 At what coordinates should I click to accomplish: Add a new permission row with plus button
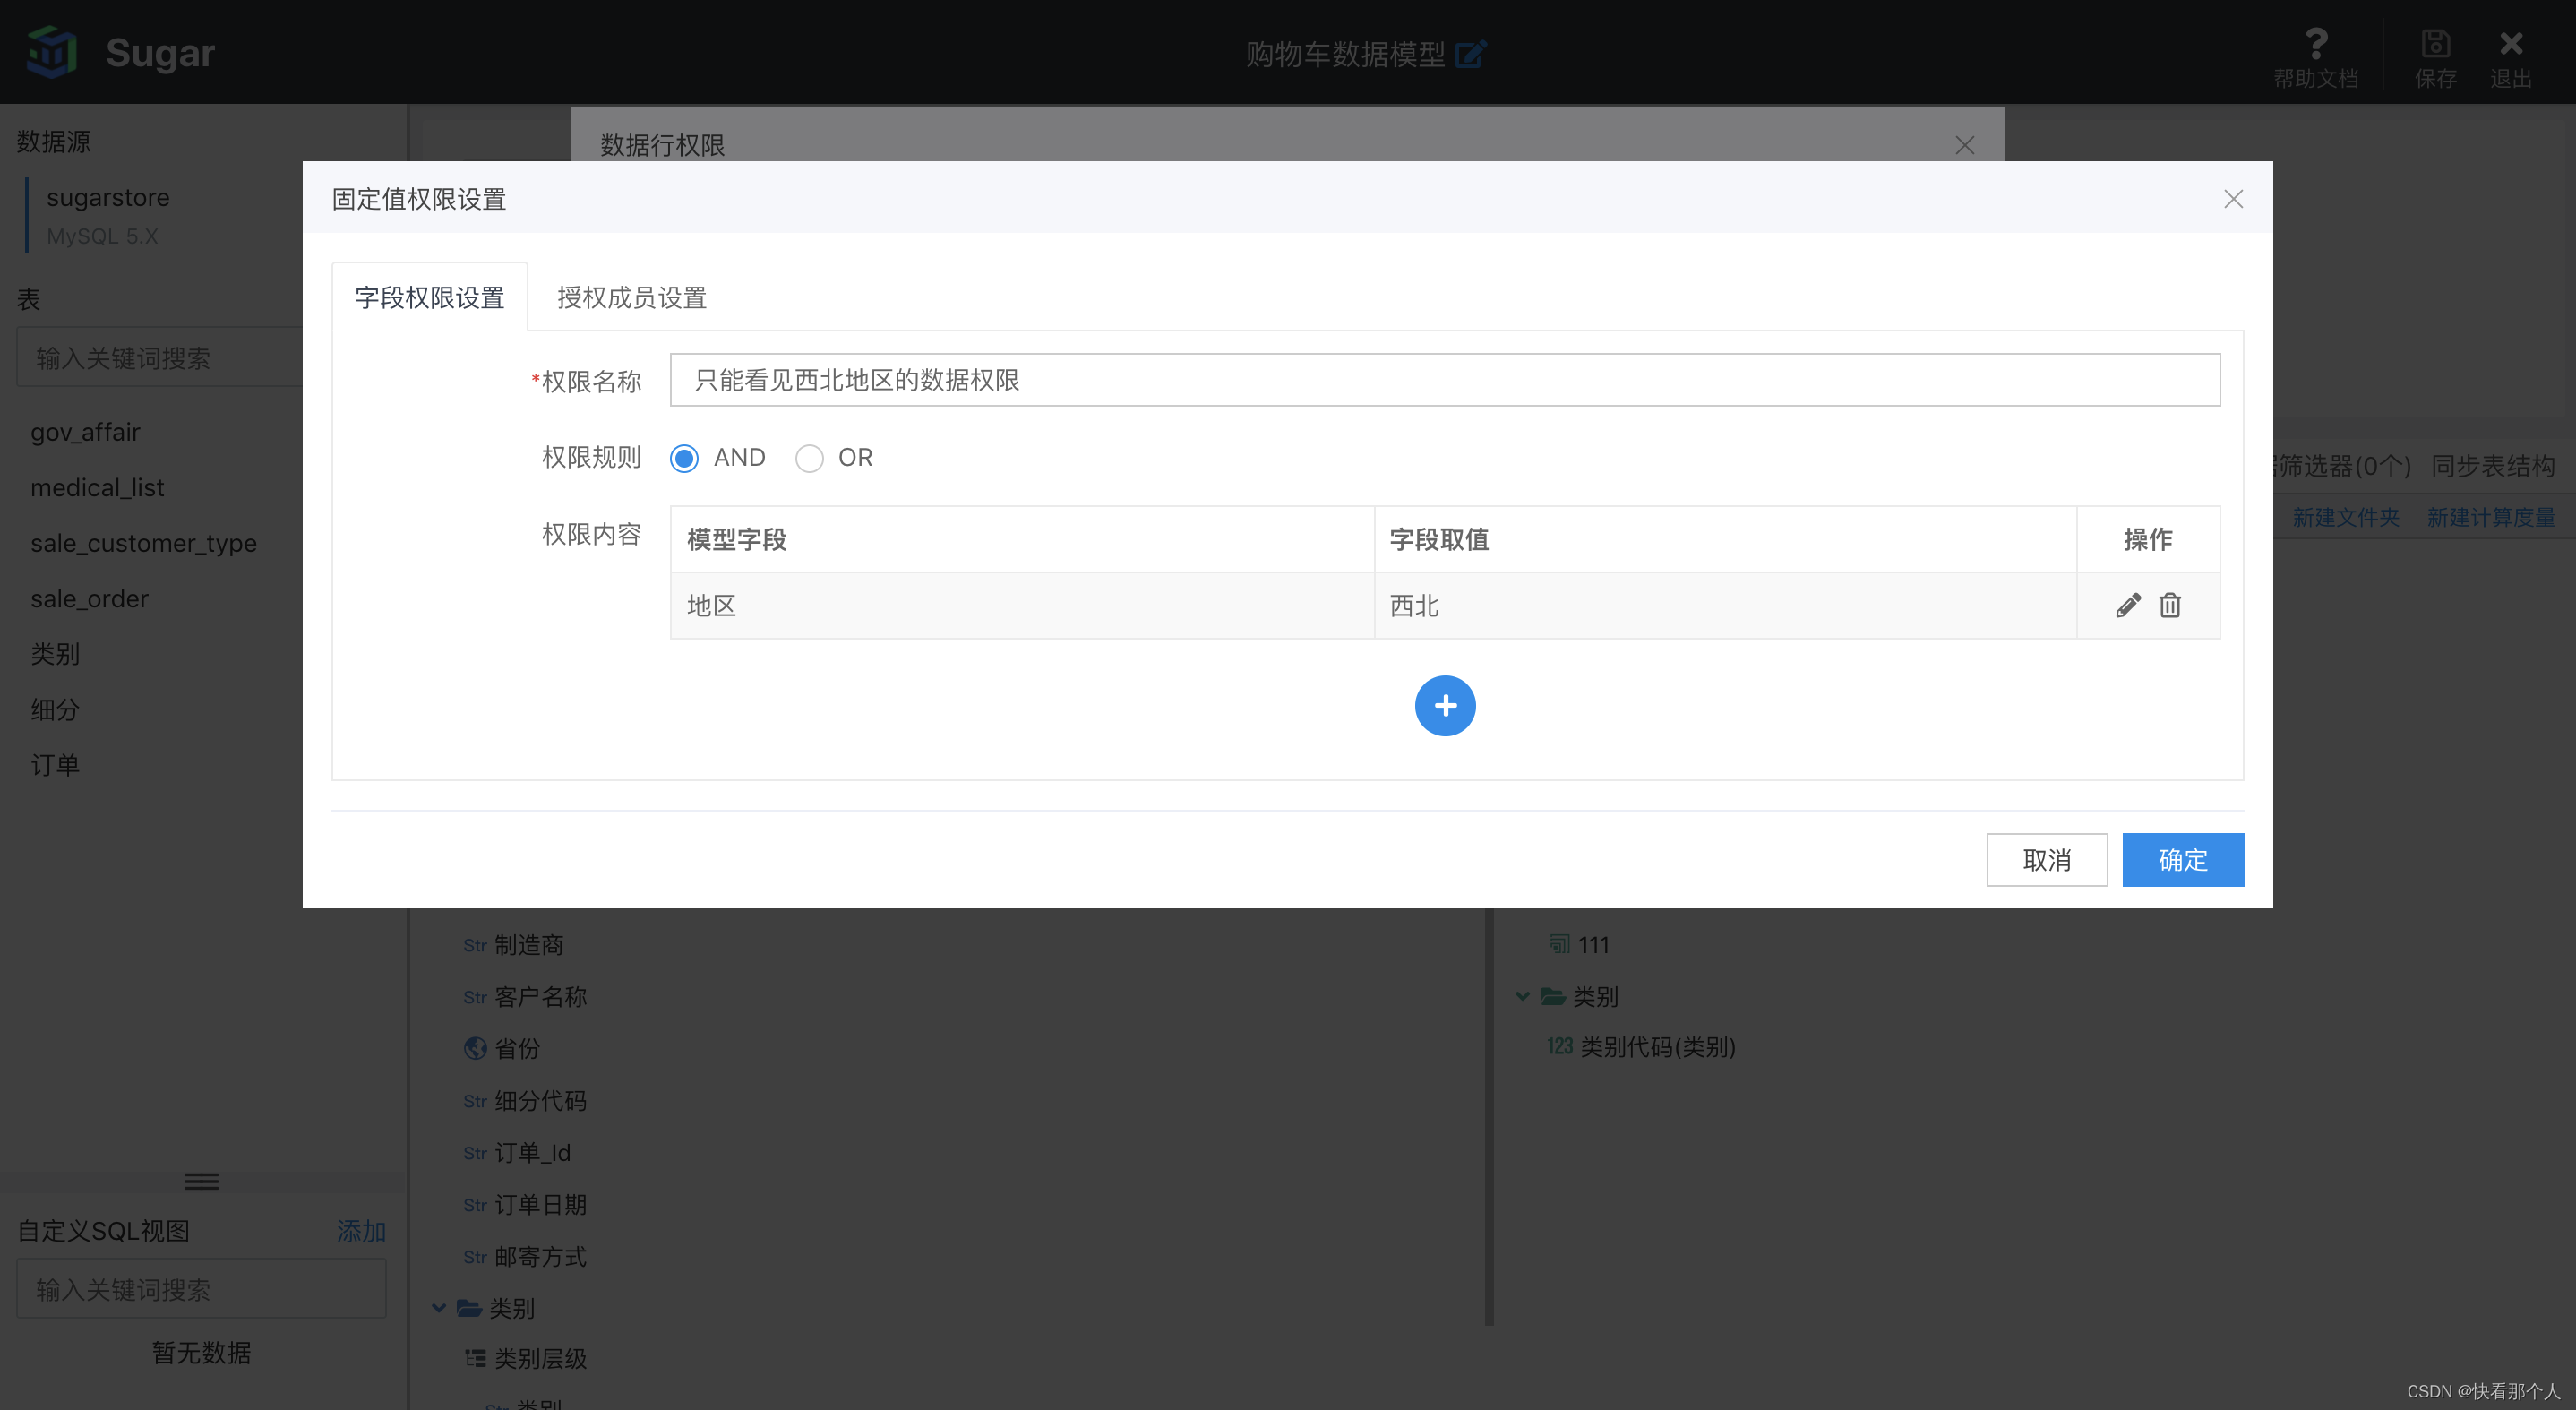(1445, 706)
